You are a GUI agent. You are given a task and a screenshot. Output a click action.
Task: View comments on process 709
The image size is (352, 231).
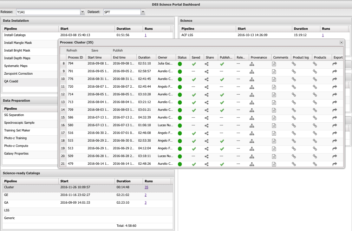tap(274, 110)
